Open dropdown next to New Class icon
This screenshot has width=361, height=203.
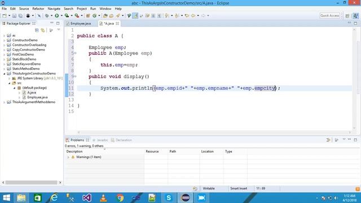[x=99, y=16]
